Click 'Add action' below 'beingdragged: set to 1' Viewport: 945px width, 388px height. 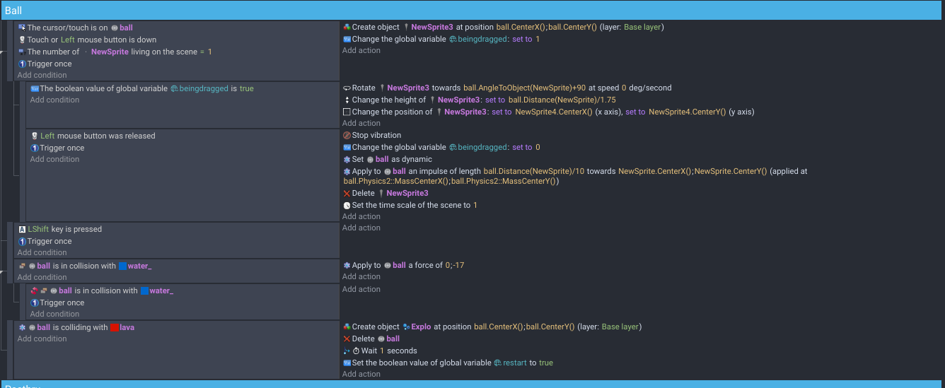coord(361,50)
